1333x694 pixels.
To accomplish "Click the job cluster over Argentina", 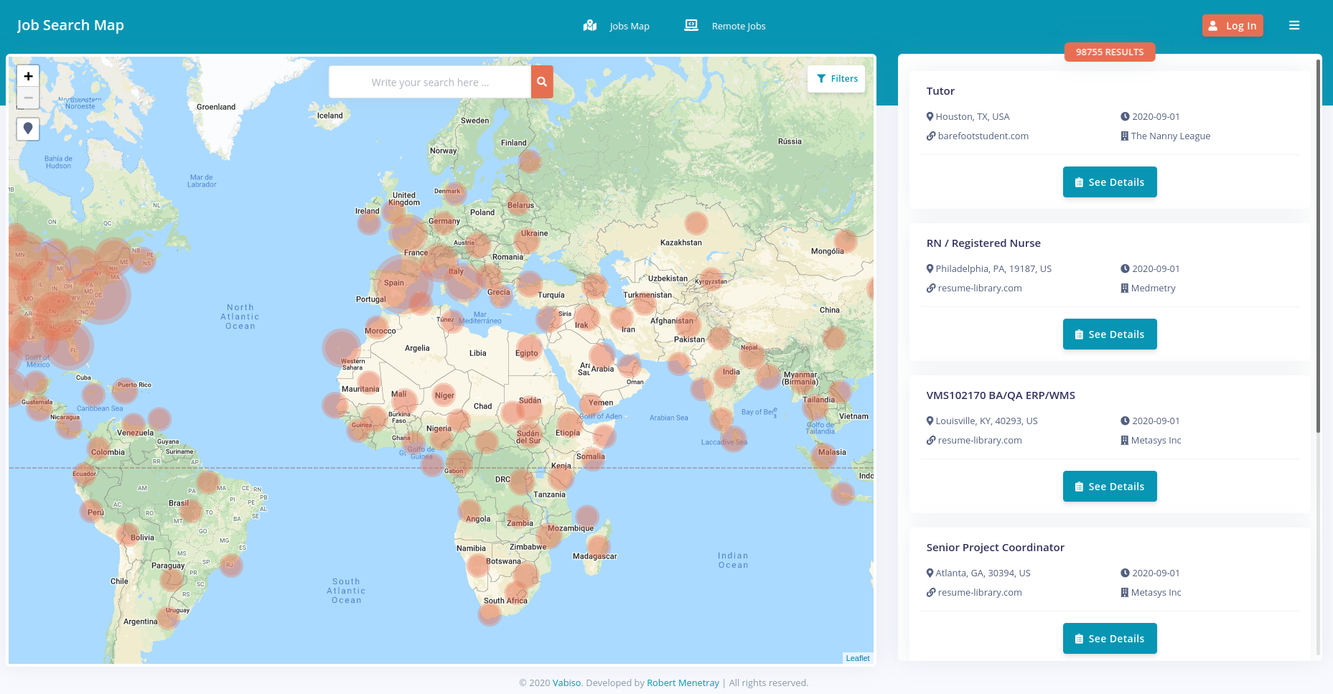I will [x=168, y=617].
